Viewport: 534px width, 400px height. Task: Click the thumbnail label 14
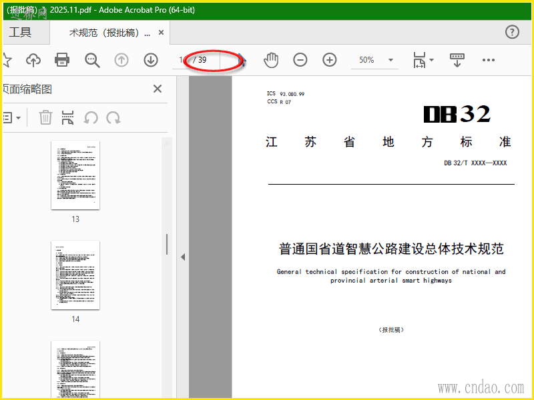coord(75,319)
